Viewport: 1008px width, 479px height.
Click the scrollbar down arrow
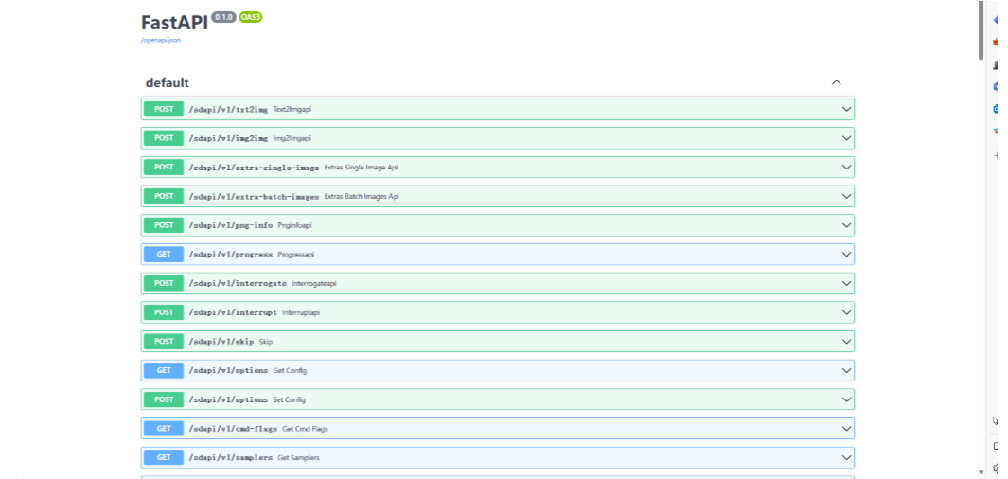pyautogui.click(x=981, y=472)
